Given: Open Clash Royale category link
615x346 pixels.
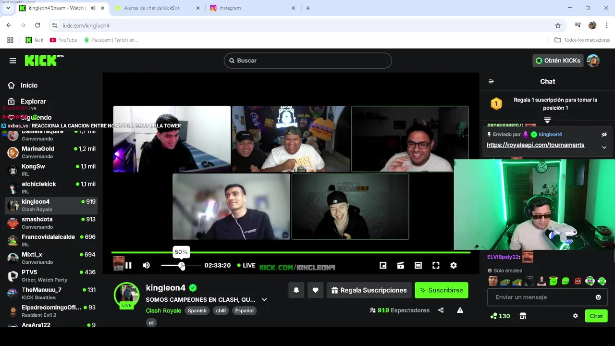Looking at the screenshot, I should pos(163,310).
